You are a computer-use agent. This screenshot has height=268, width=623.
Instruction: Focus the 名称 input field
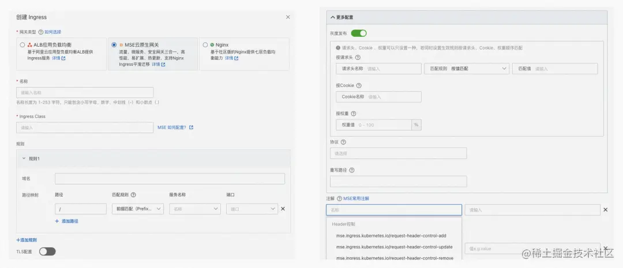(85, 93)
